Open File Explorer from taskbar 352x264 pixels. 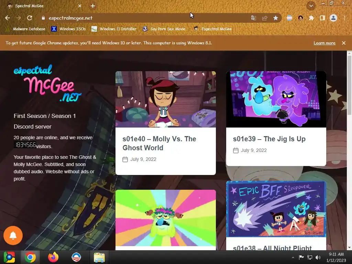[99, 257]
